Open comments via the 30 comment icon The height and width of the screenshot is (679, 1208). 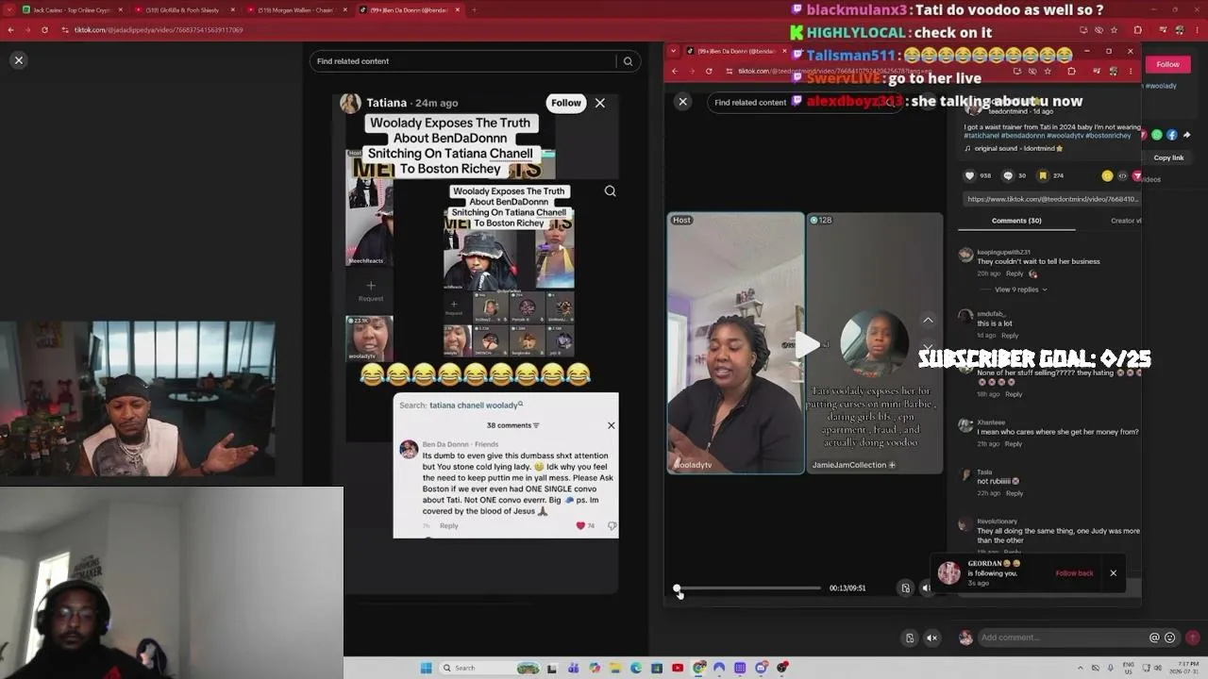coord(1008,175)
